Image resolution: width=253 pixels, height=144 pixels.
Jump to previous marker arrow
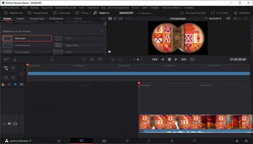(x=134, y=59)
